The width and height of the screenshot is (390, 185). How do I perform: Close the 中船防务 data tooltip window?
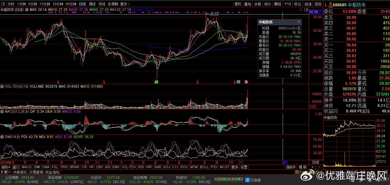point(299,22)
